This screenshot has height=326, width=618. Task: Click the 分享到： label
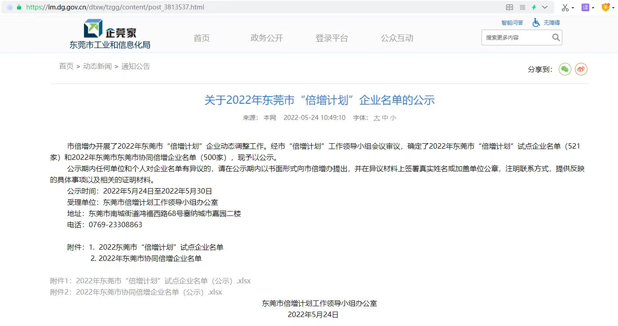[540, 70]
